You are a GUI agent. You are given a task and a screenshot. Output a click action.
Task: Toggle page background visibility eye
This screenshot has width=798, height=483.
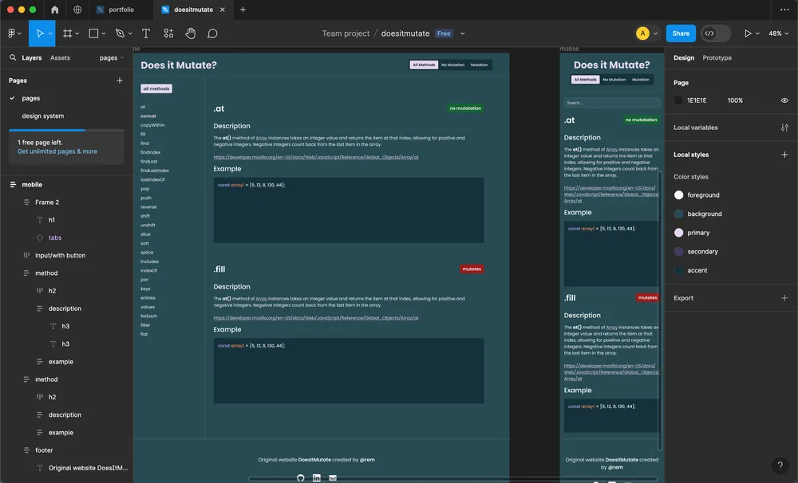[x=784, y=100]
